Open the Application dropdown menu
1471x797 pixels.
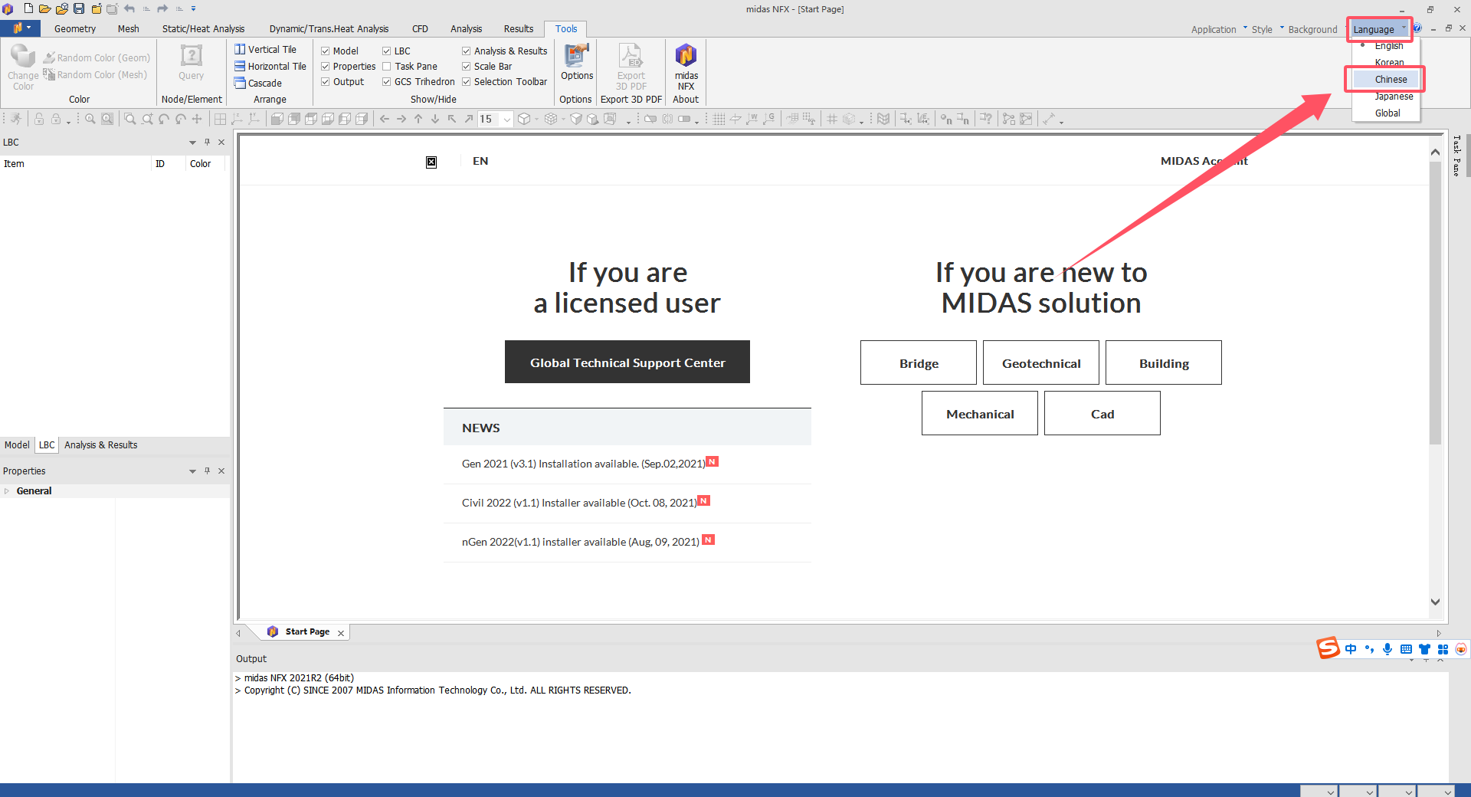[x=1218, y=29]
